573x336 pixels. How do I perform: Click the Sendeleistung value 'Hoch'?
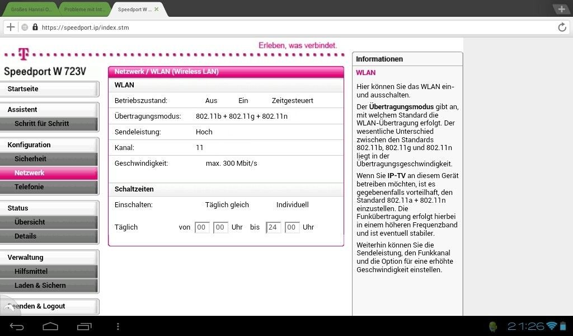coord(204,132)
